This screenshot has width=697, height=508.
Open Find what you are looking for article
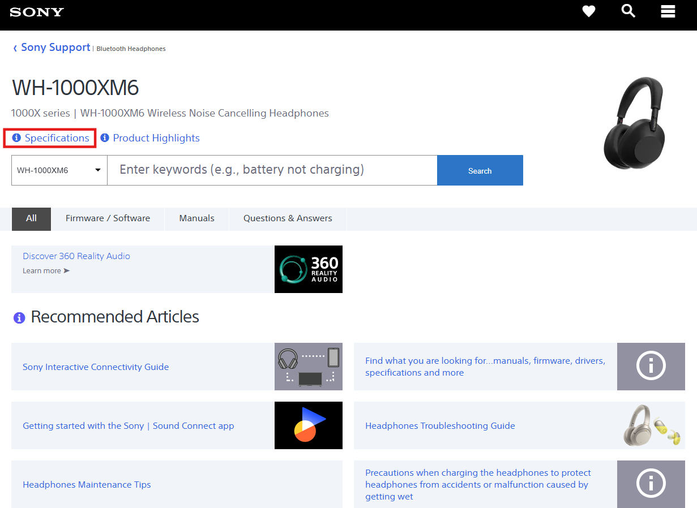[x=485, y=367]
